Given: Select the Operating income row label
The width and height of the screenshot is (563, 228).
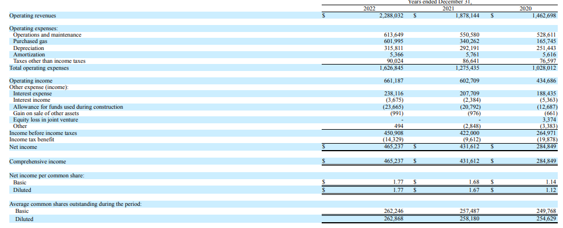Looking at the screenshot, I should 31,81.
